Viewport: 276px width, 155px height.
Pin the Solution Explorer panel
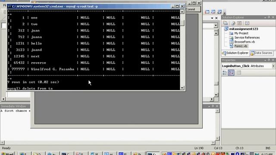(x=269, y=17)
